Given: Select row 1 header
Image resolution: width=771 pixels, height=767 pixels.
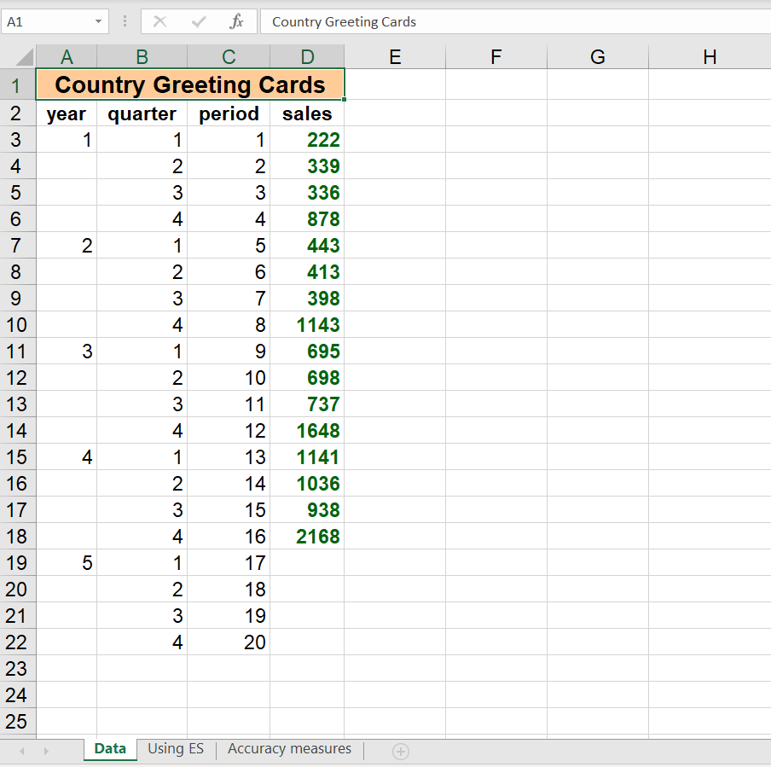Looking at the screenshot, I should click(x=18, y=84).
